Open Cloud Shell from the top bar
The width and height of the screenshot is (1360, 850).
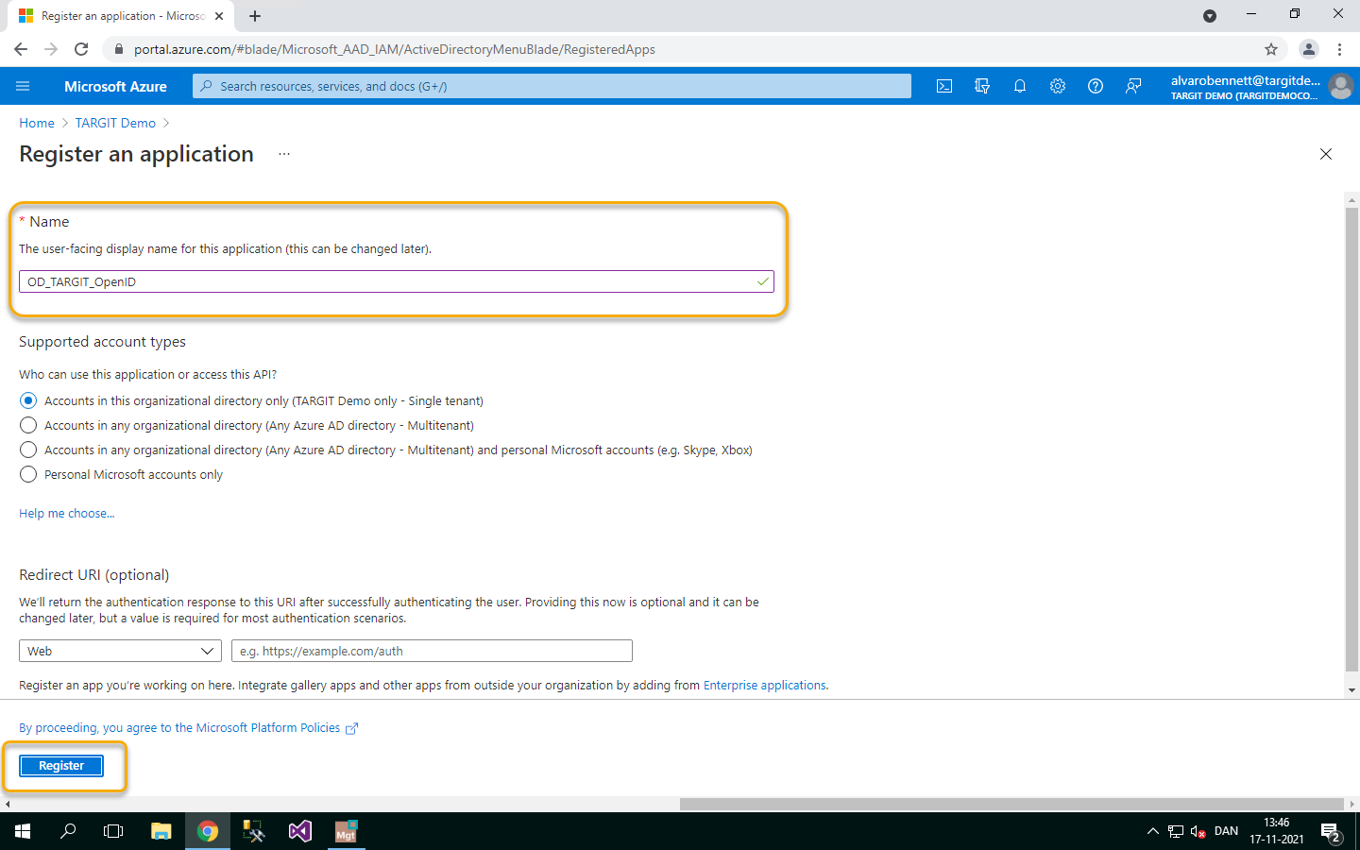coord(944,86)
